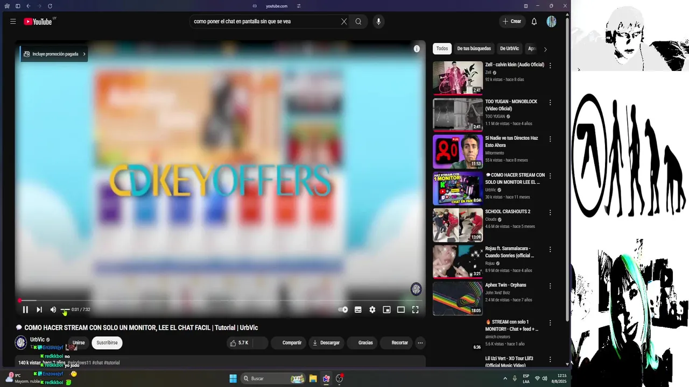Pause the video
The width and height of the screenshot is (689, 387).
(25, 310)
